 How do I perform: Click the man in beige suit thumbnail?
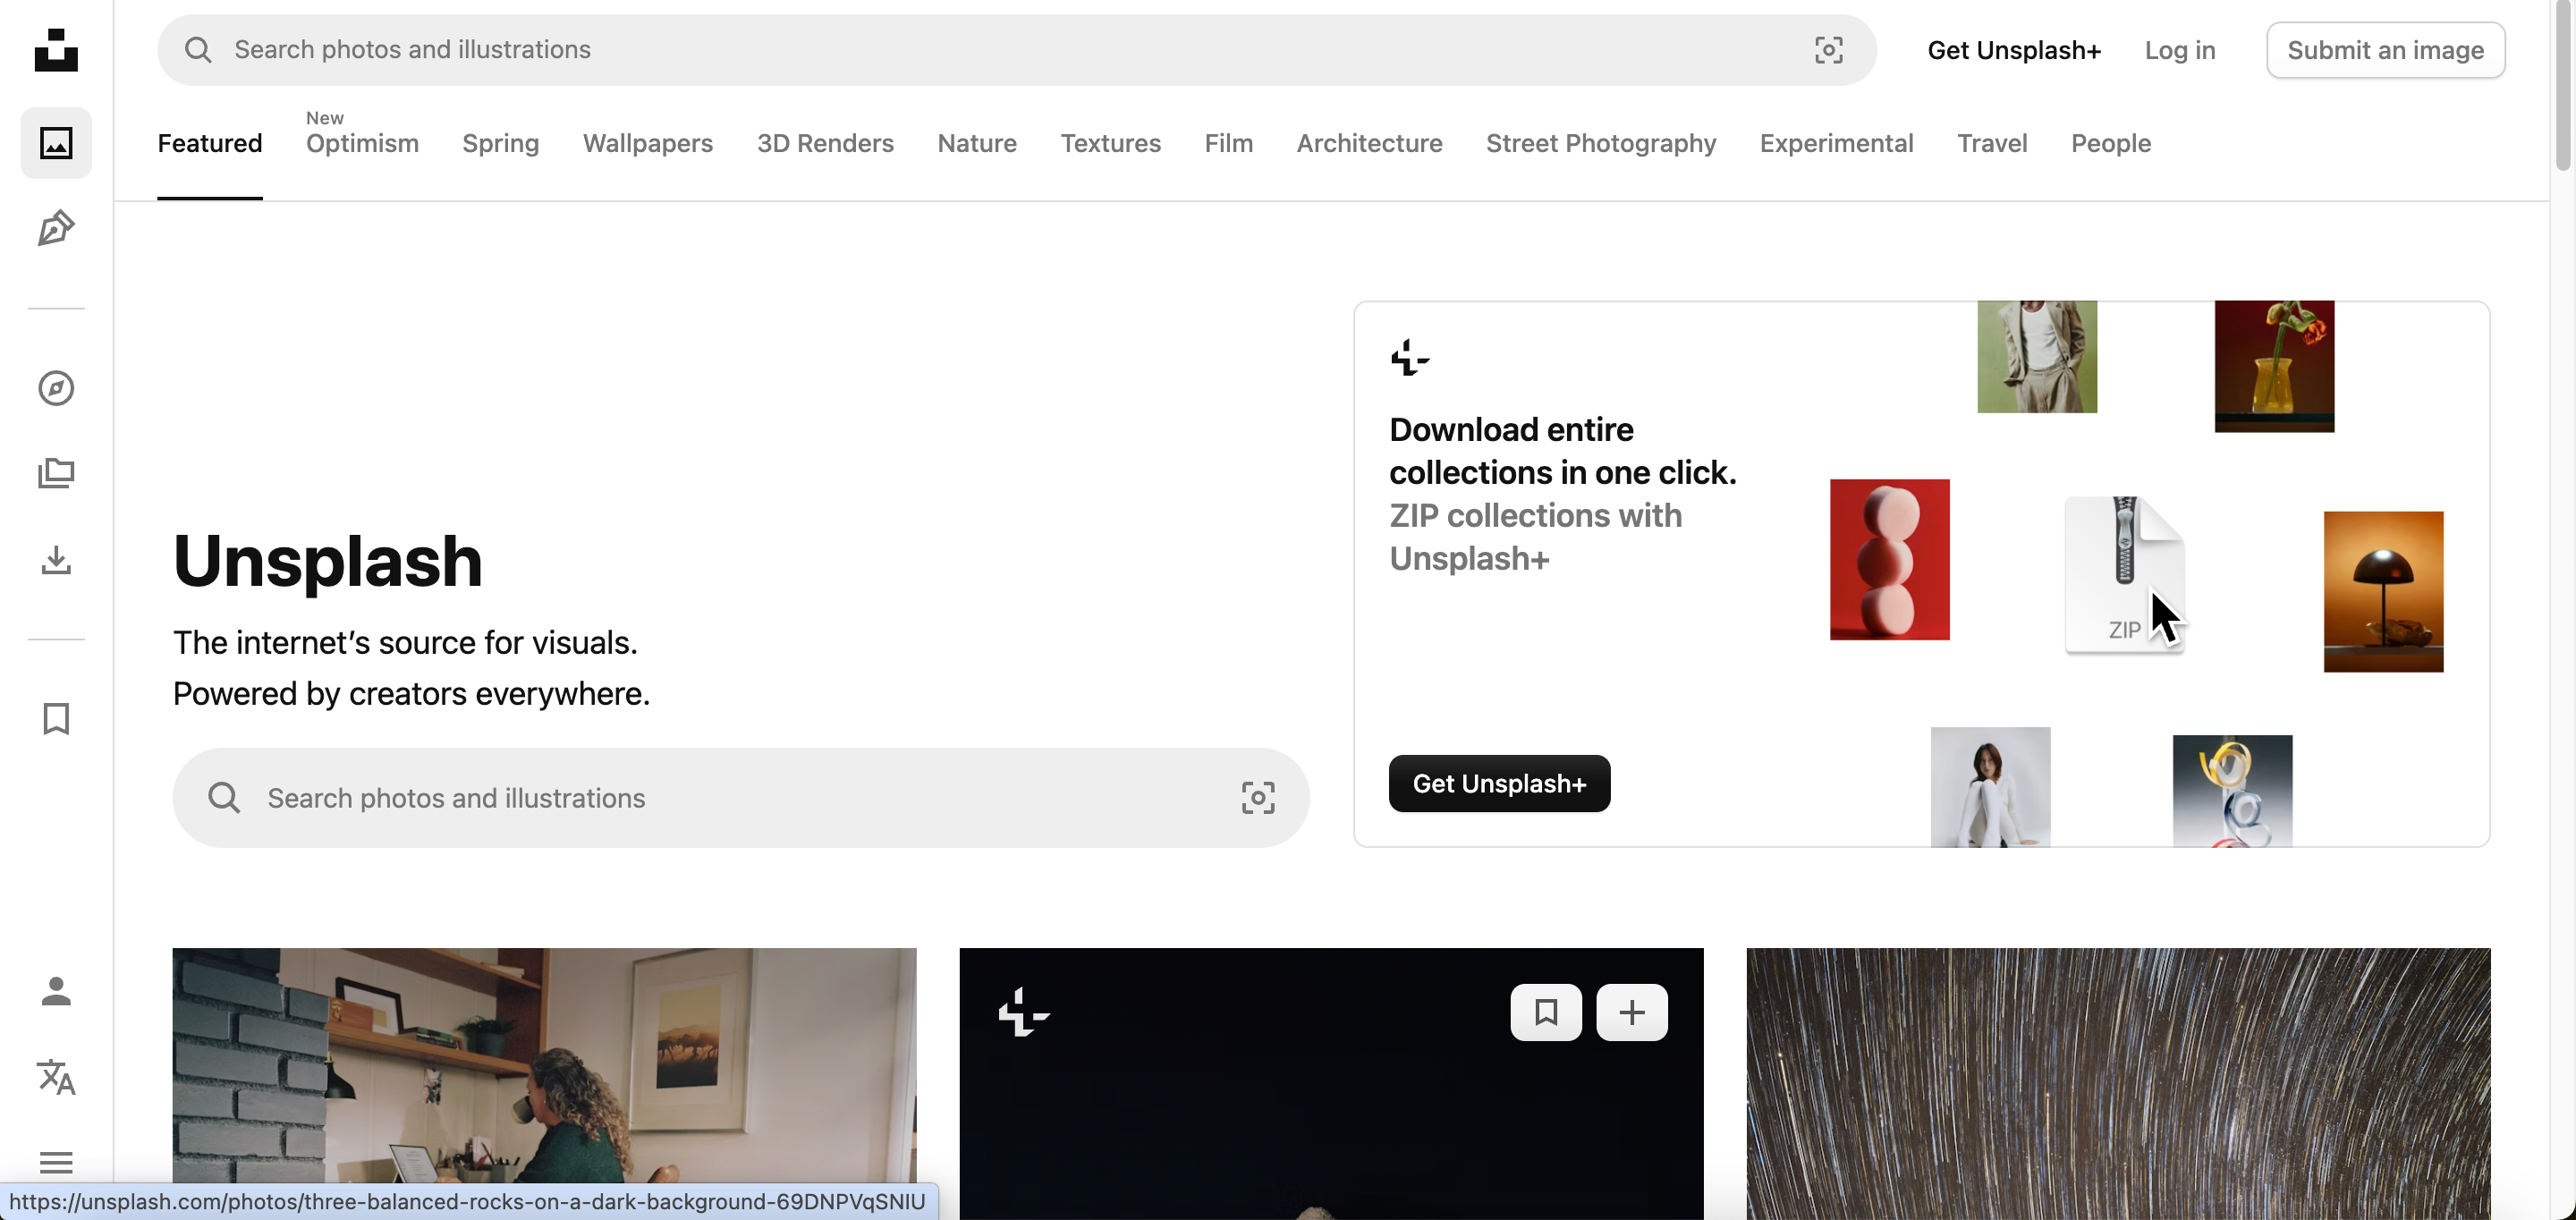2037,357
